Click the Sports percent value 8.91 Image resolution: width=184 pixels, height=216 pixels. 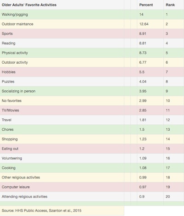click(x=143, y=33)
